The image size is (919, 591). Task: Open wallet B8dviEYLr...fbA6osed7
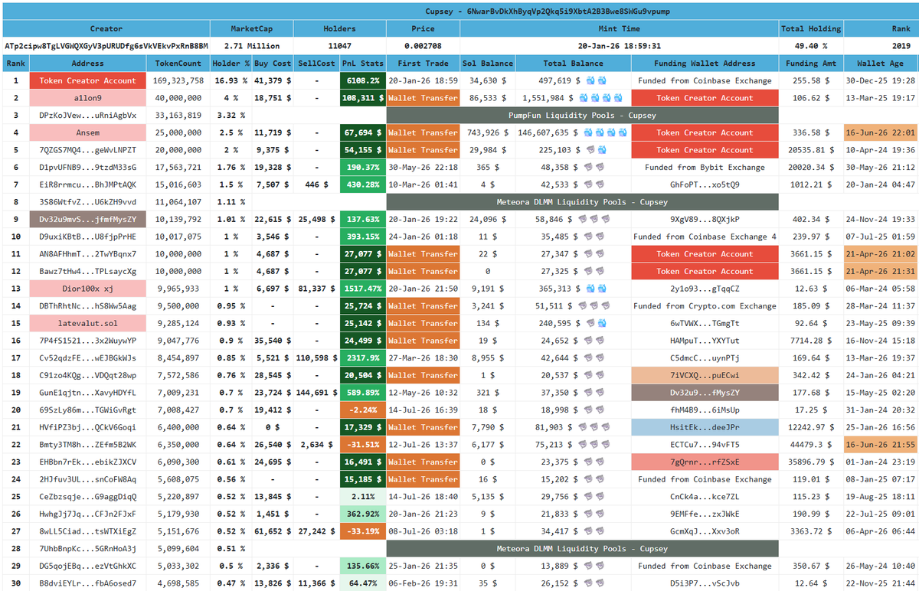click(88, 583)
